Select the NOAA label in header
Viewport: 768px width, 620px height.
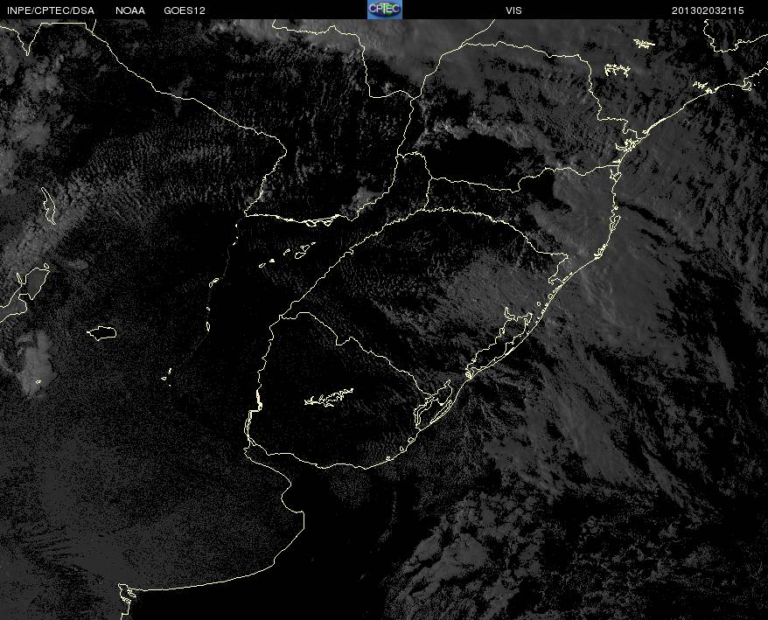[130, 10]
